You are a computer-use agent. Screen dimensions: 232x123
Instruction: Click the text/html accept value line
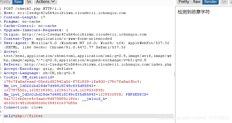pos(88,56)
